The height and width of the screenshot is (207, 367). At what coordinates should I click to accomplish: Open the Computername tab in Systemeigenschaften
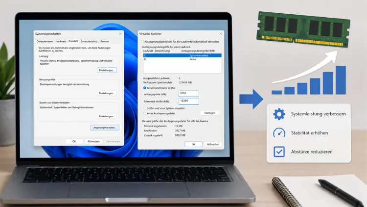point(45,41)
